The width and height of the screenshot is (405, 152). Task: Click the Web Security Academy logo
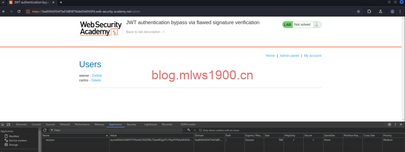coord(100,28)
